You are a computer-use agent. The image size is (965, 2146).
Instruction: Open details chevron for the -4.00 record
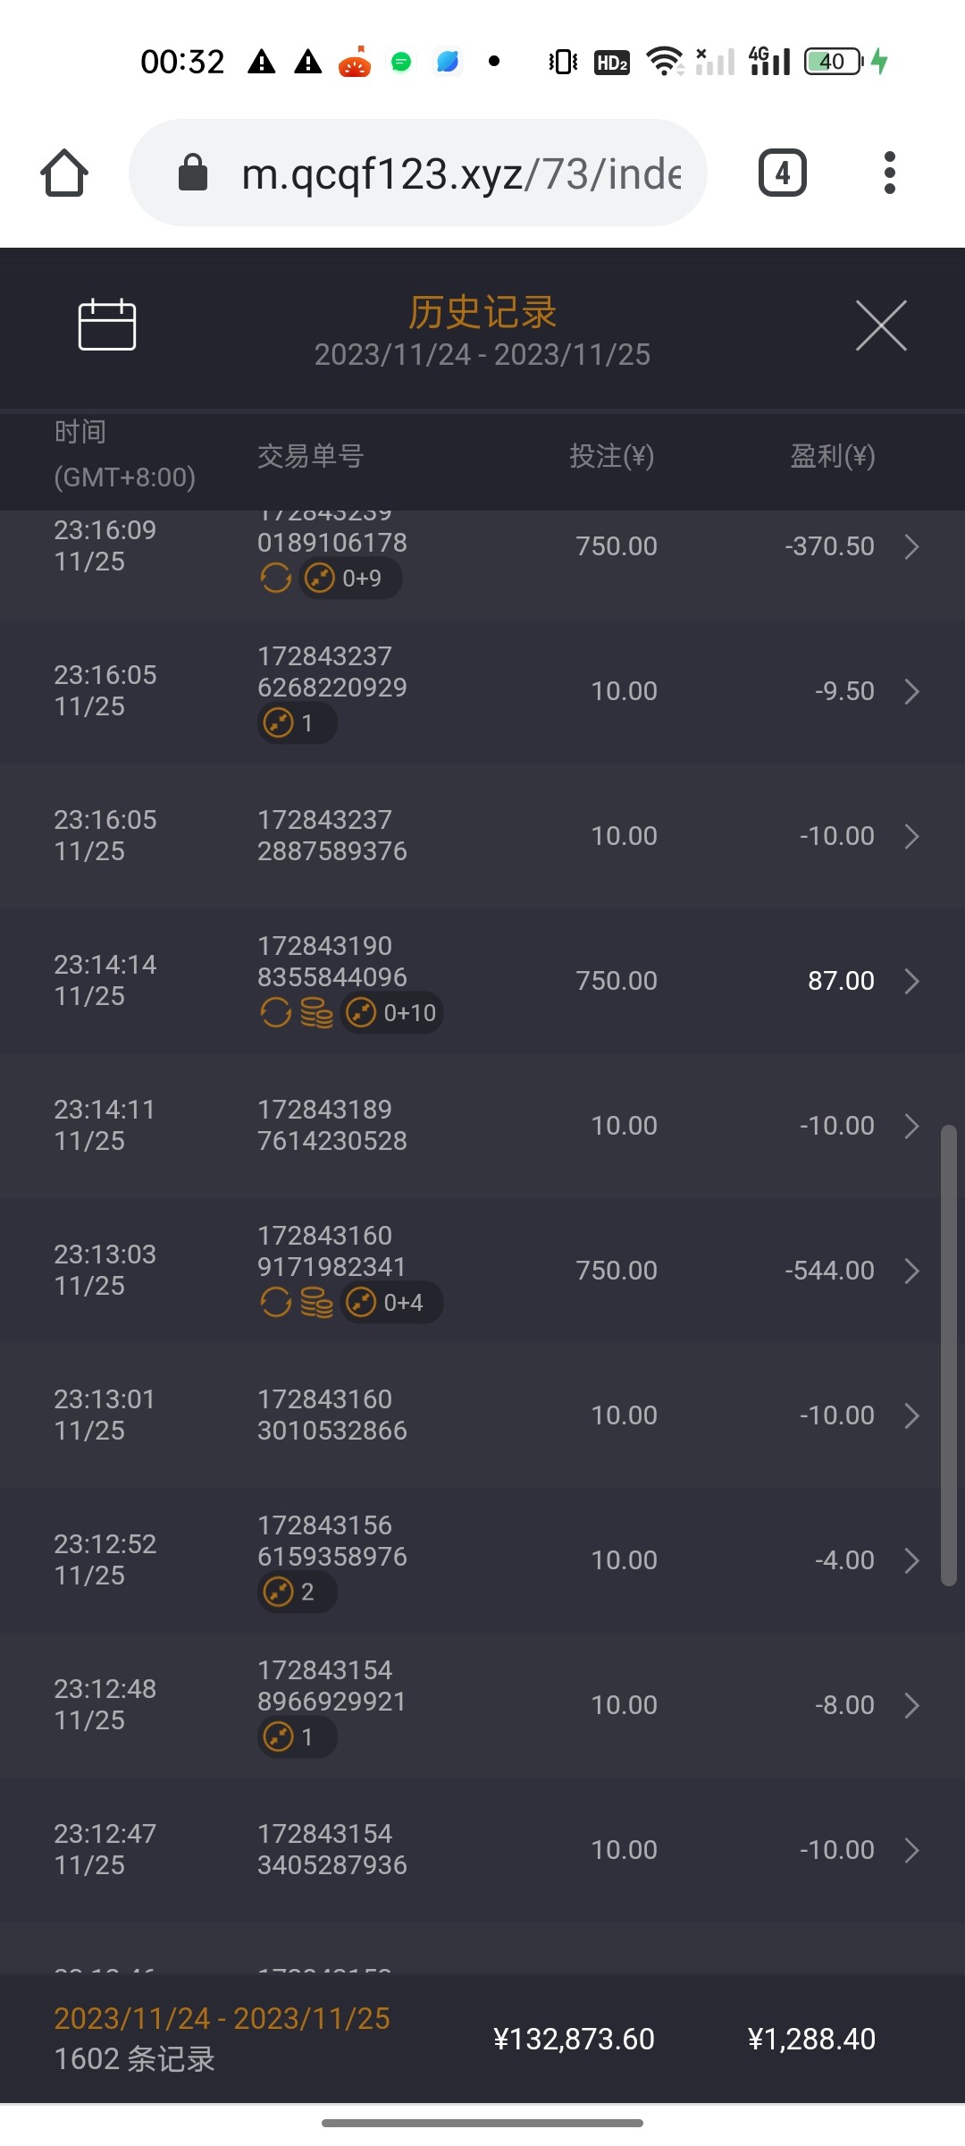pos(911,1560)
